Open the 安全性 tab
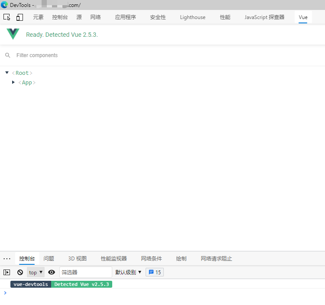This screenshot has height=305, width=325. 158,17
